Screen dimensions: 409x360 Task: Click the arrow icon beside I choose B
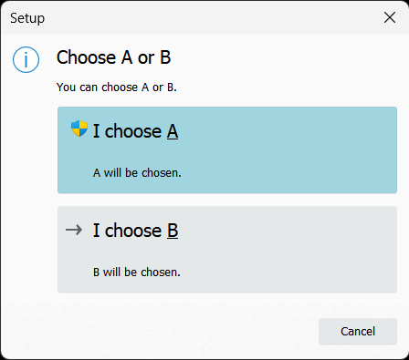click(x=74, y=230)
